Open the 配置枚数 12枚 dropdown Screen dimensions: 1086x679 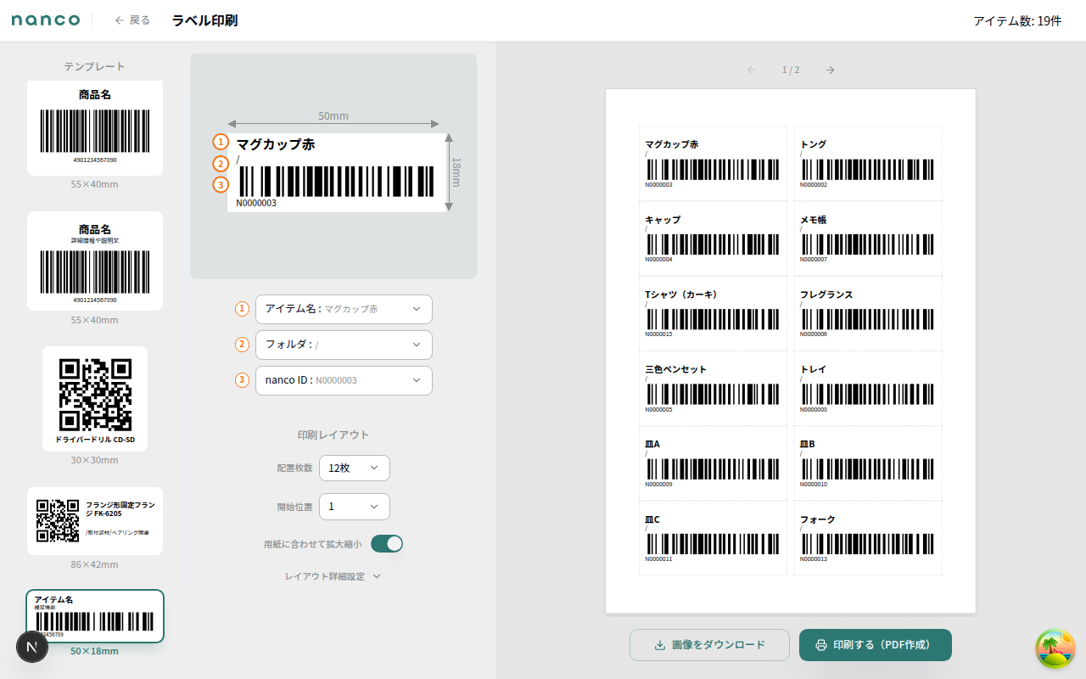(x=355, y=469)
